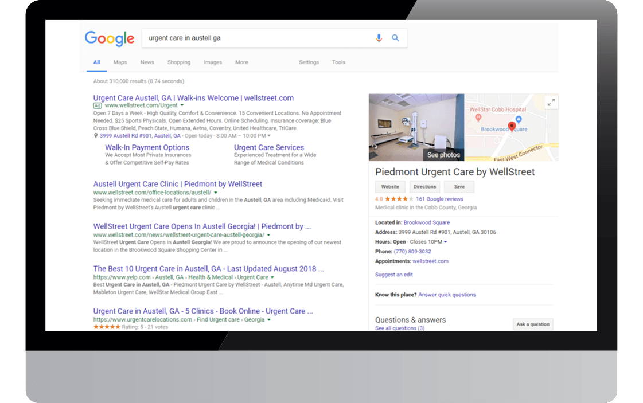This screenshot has height=403, width=643.
Task: Click the Ad badge under the first result
Action: pos(98,105)
